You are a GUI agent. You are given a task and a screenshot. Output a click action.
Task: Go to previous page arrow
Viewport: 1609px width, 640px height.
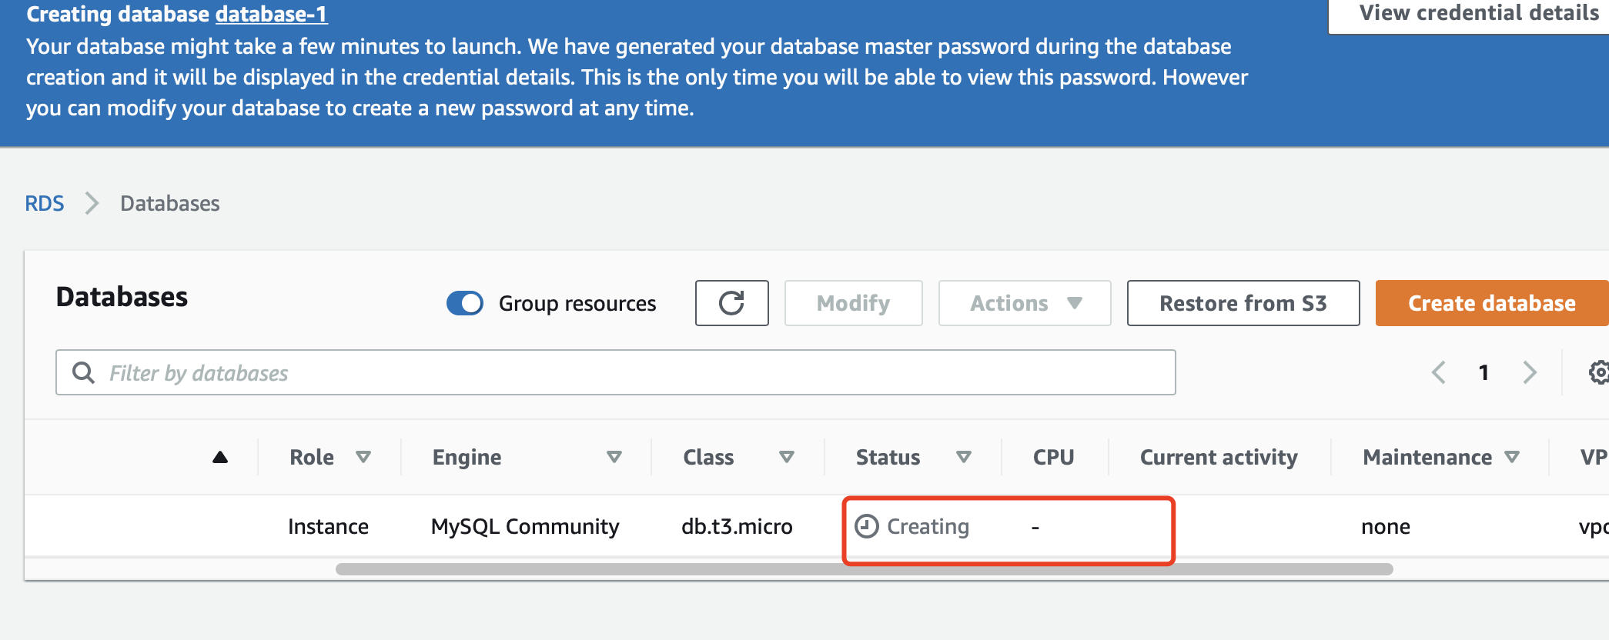1438,372
